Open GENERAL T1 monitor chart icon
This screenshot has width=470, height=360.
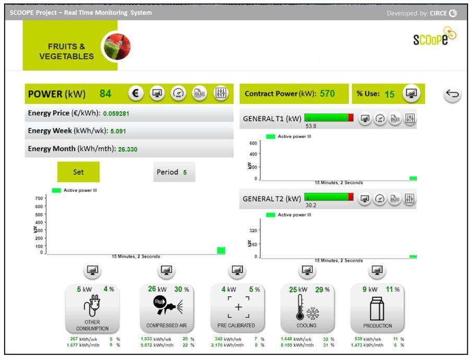365,119
